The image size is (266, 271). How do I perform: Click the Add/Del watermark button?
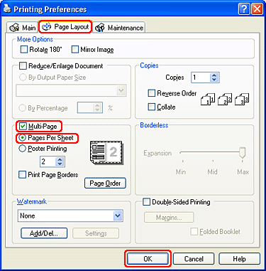[x=44, y=233]
